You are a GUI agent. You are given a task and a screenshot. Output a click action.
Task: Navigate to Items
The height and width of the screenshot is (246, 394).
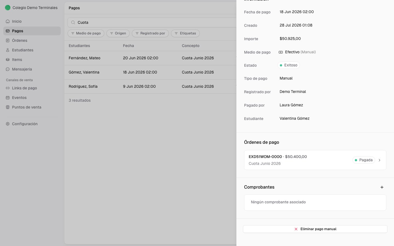32,60
